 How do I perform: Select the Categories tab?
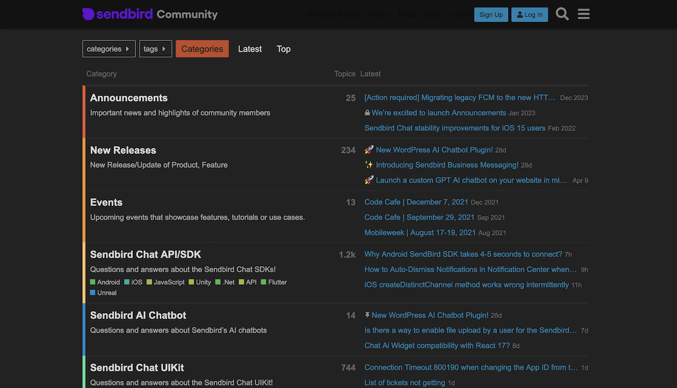(x=202, y=49)
